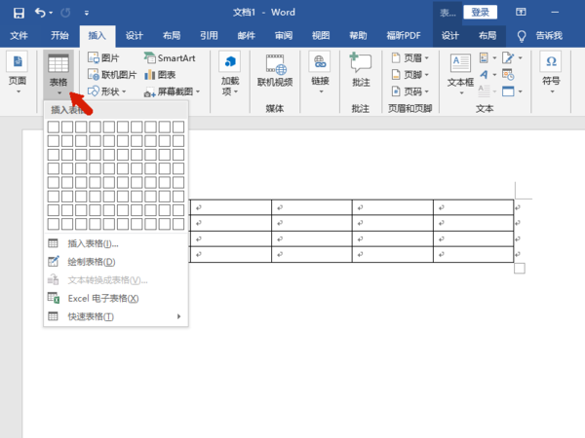Open the ribbon display options icon
This screenshot has height=438, width=585.
[x=521, y=12]
